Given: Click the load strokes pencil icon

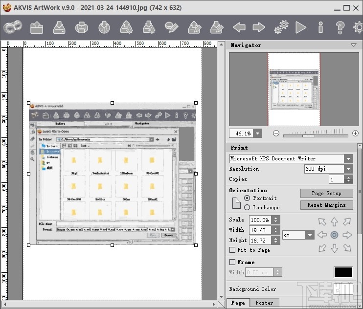Looking at the screenshot, I should point(195,27).
